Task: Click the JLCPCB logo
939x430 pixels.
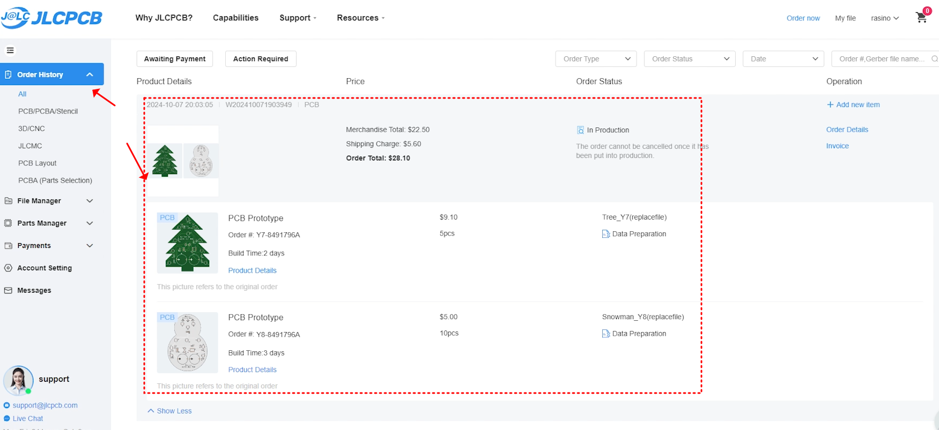Action: pos(51,18)
